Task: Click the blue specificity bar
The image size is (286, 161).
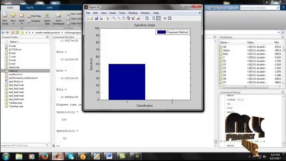Action: point(127,82)
